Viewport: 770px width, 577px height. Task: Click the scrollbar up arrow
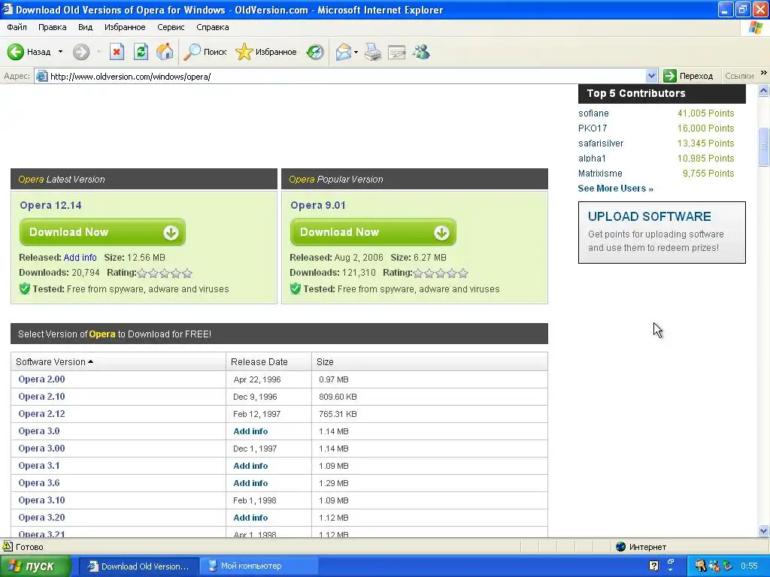pyautogui.click(x=764, y=90)
